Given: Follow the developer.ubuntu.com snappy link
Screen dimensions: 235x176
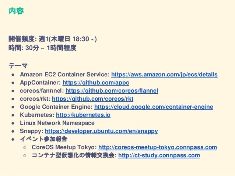Looking at the screenshot, I should point(101,131).
